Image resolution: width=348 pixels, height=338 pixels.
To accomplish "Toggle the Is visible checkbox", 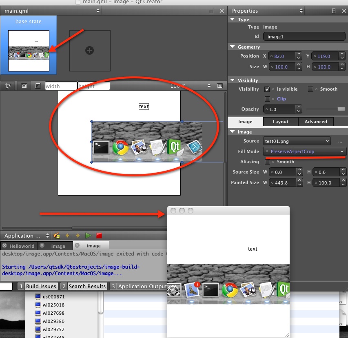I will [x=267, y=89].
